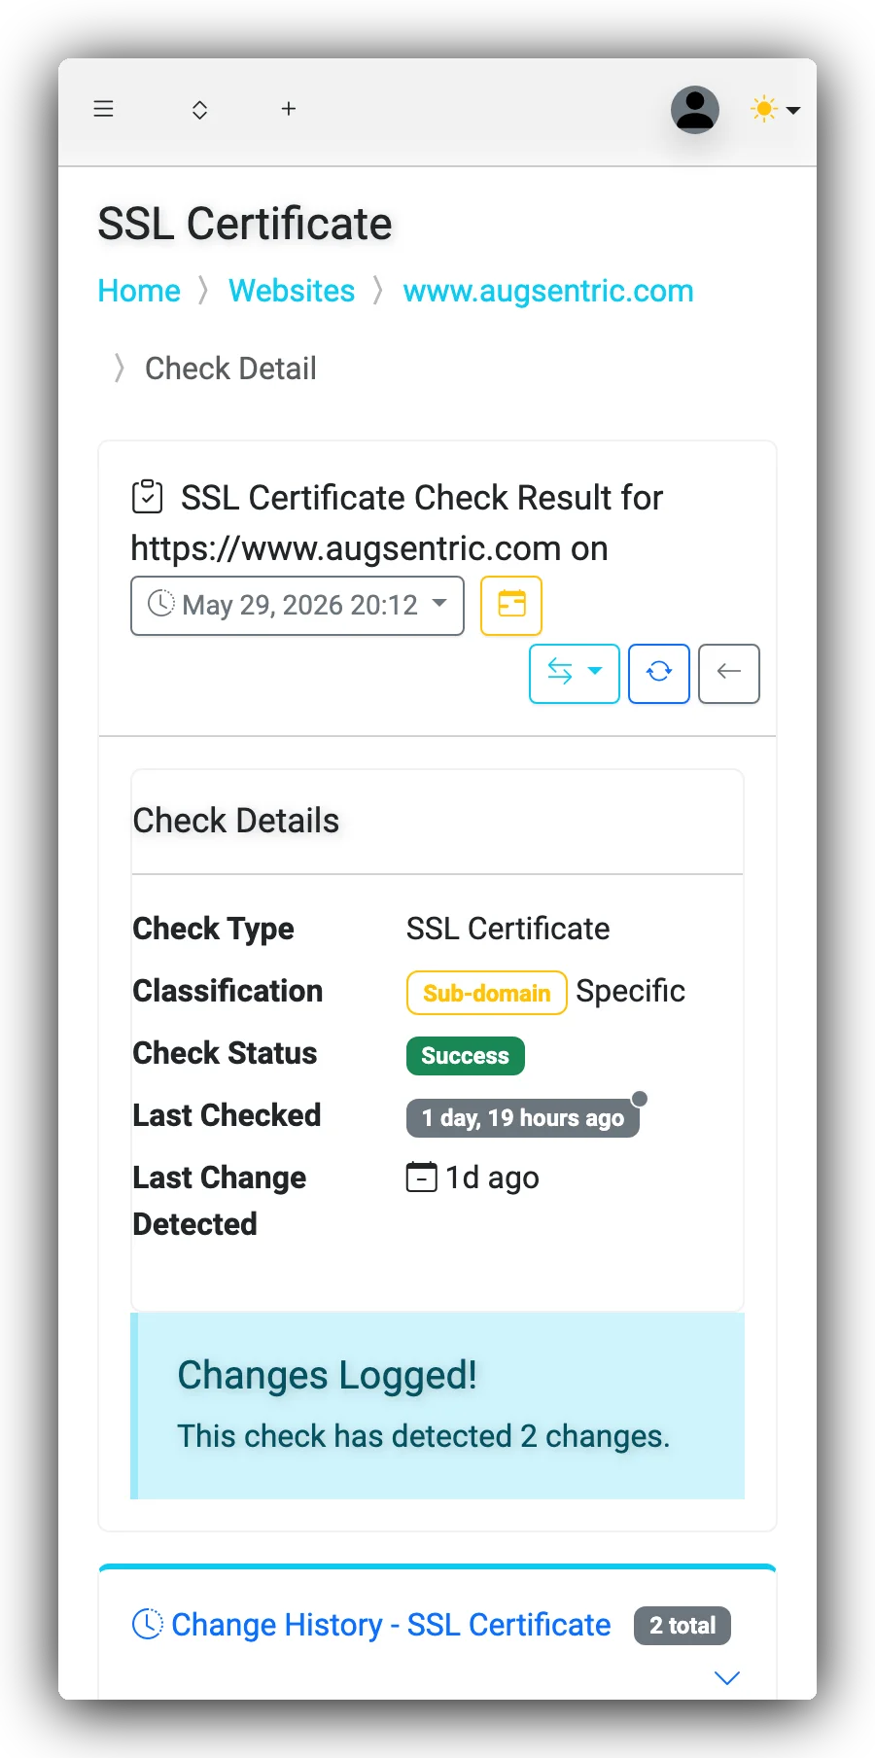Open the user profile avatar
This screenshot has height=1758, width=875.
click(695, 109)
